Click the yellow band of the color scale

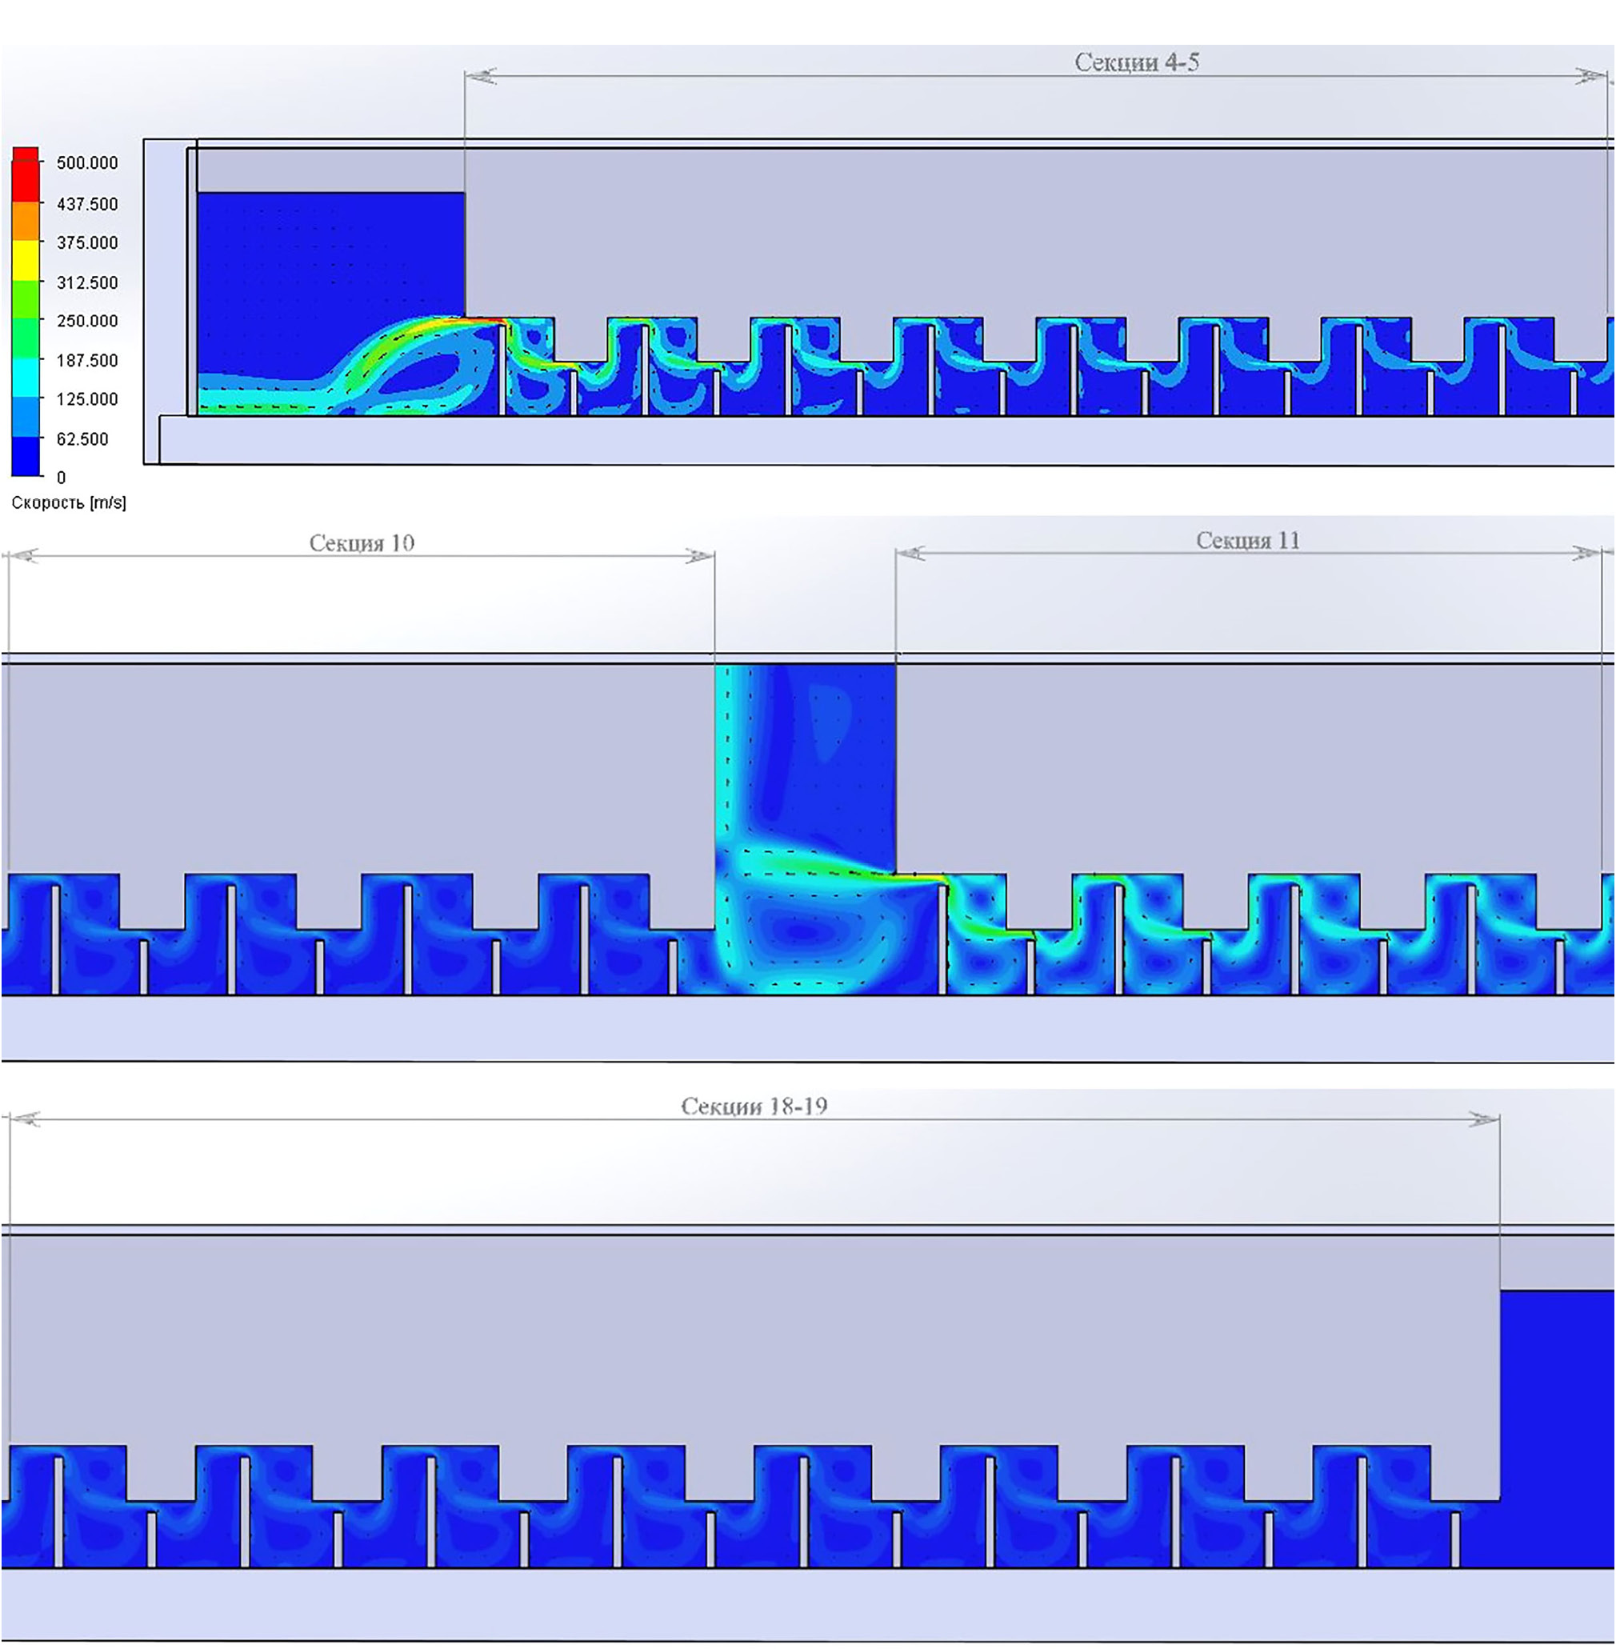pyautogui.click(x=26, y=261)
